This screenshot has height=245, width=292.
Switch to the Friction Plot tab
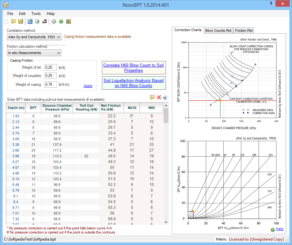click(244, 31)
